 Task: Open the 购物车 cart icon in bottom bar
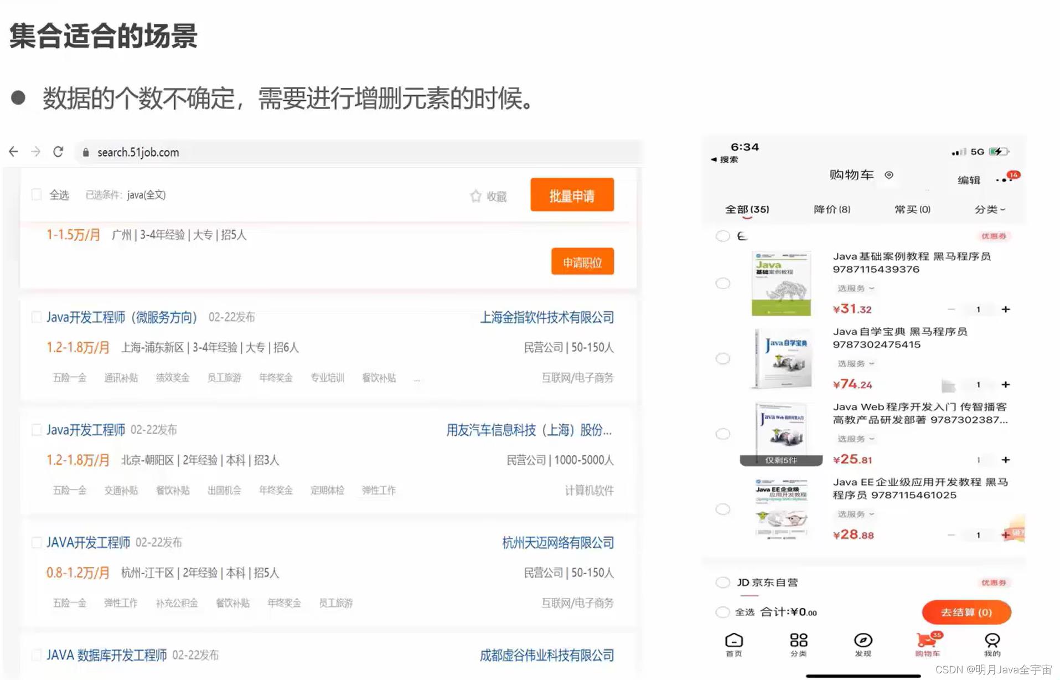(x=927, y=640)
